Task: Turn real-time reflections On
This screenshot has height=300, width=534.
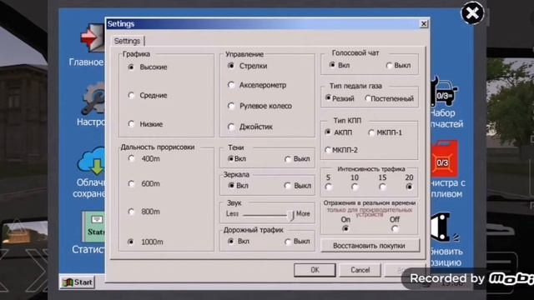Action: [x=345, y=228]
